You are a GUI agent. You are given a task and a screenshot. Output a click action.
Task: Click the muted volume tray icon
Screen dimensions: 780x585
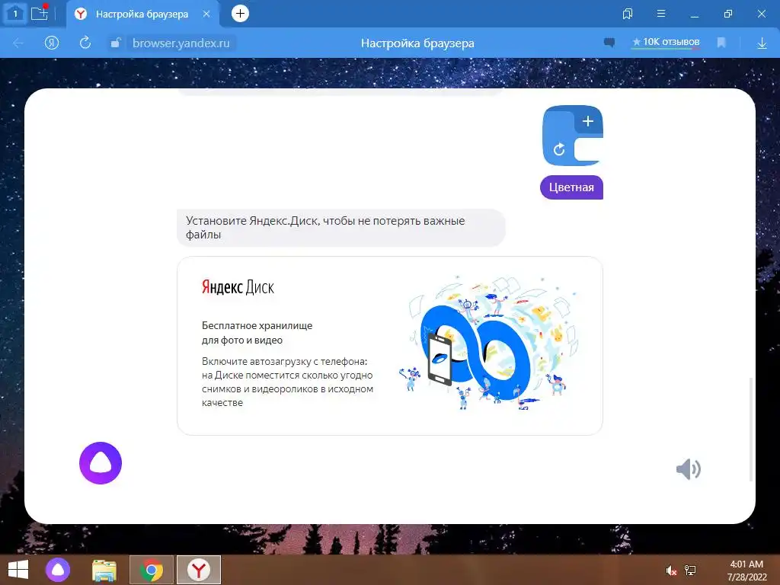671,571
